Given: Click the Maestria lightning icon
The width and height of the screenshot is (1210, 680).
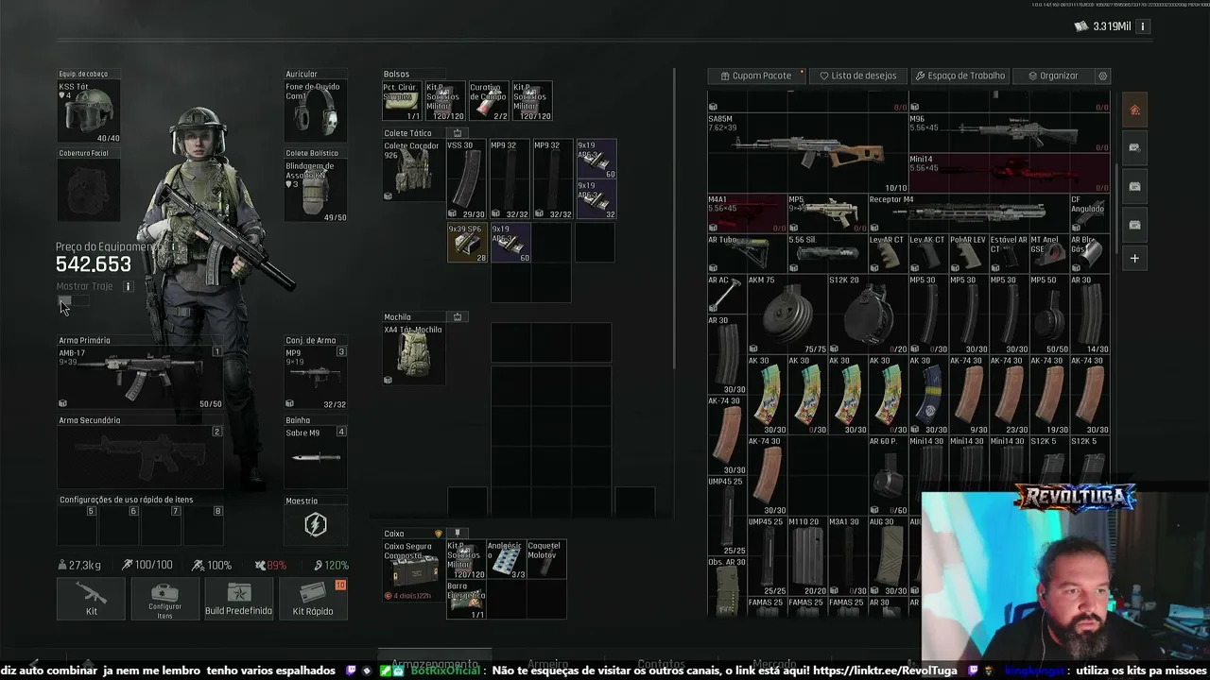Looking at the screenshot, I should point(316,525).
